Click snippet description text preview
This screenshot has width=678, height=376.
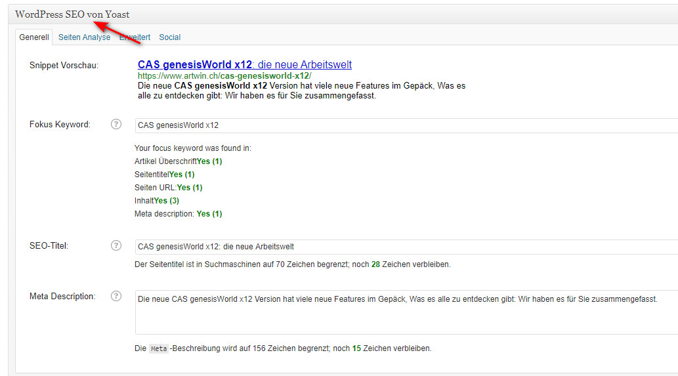[x=301, y=91]
